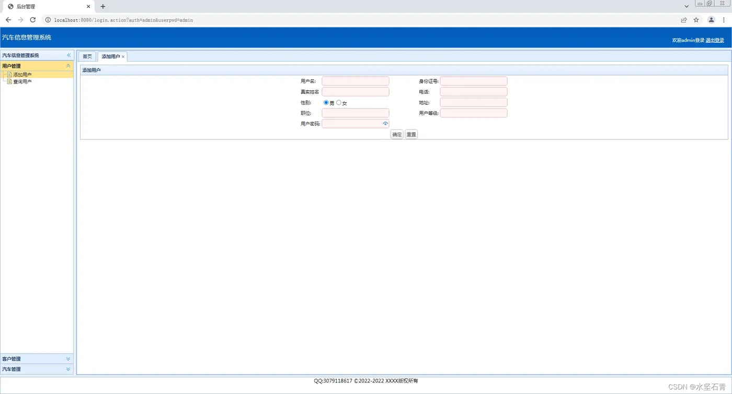Click the 客户管理 section title
Screen dimensions: 732x394
12,359
